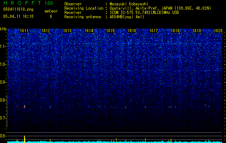This screenshot has width=226, height=143.
Task: Click the 0.8 kHz frequency axis label
Action: (3, 100)
